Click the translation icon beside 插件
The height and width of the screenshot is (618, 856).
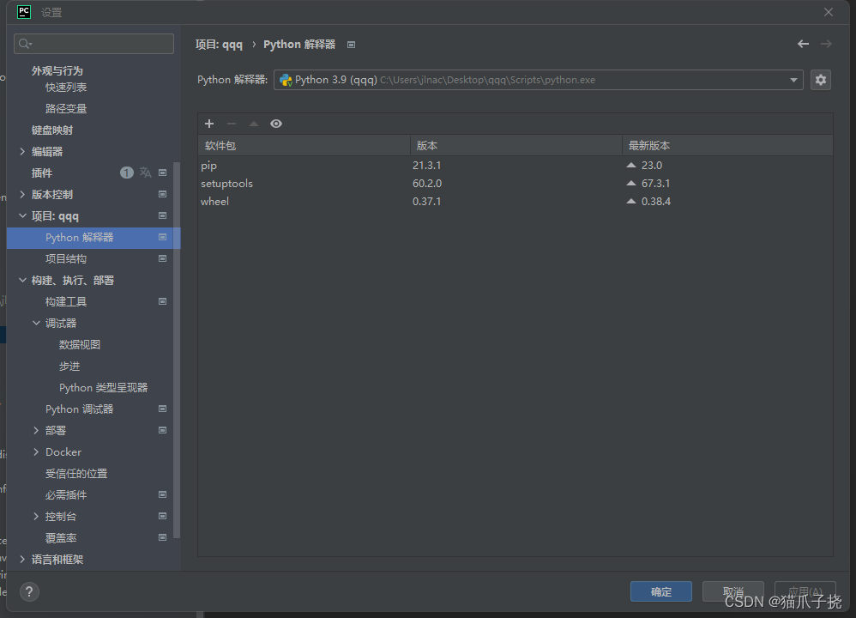145,173
